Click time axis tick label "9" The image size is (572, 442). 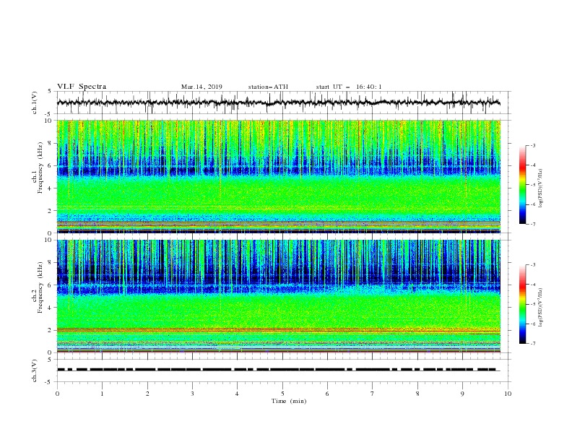[x=462, y=394]
